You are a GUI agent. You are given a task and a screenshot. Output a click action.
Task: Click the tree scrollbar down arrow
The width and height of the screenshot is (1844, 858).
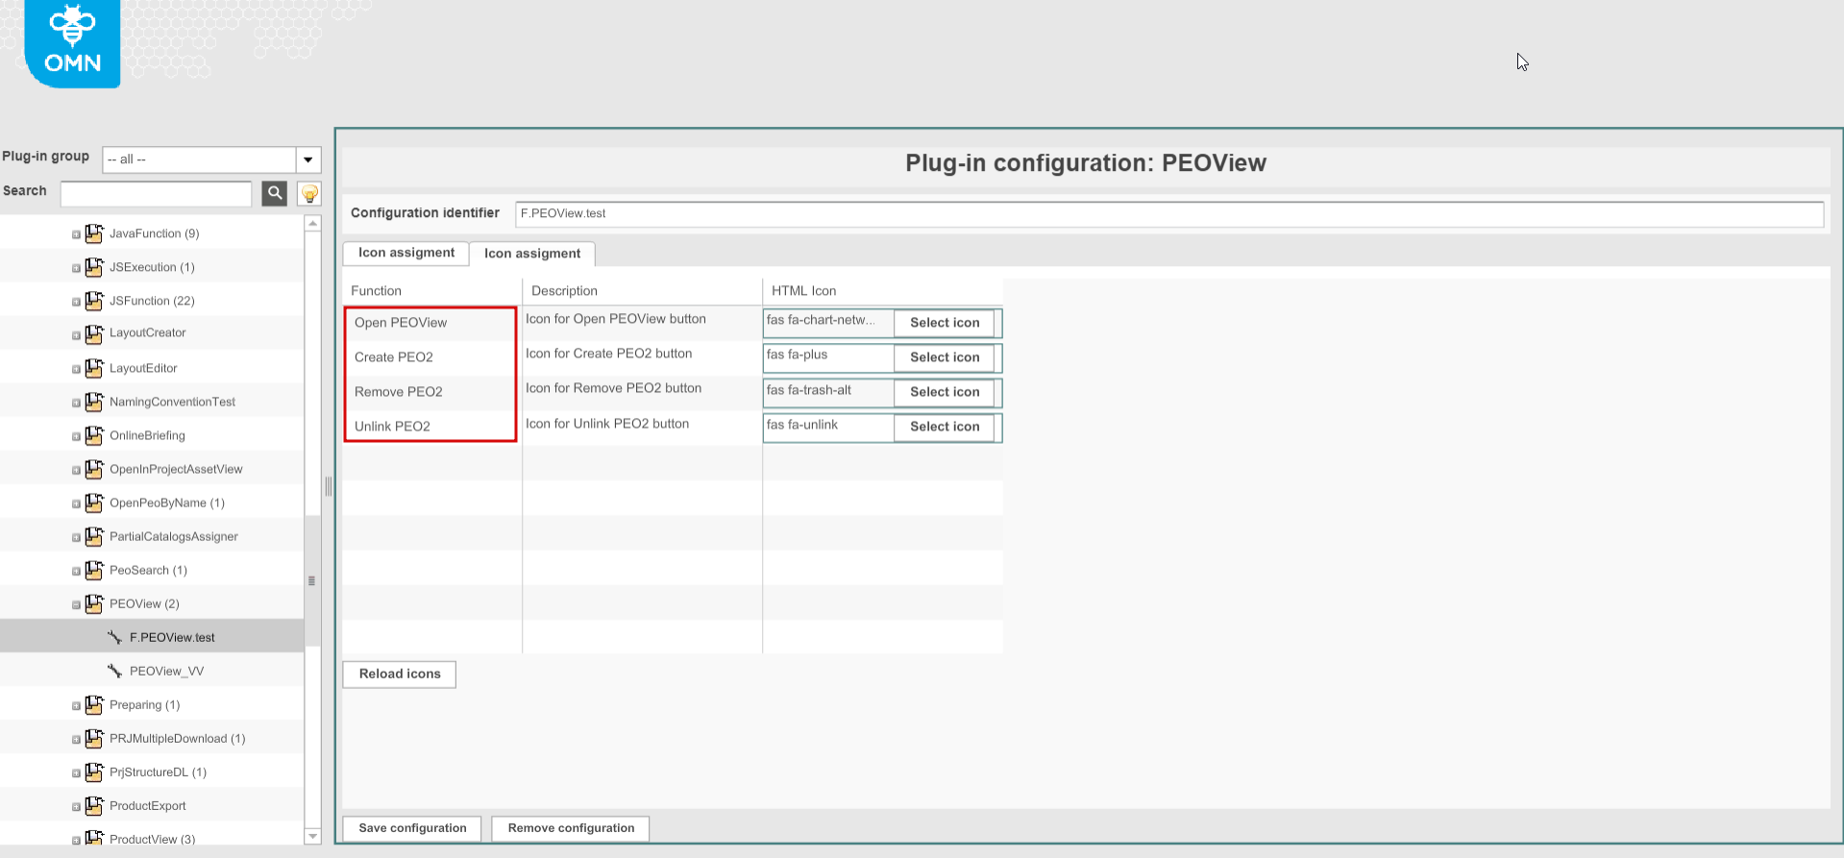coord(312,836)
